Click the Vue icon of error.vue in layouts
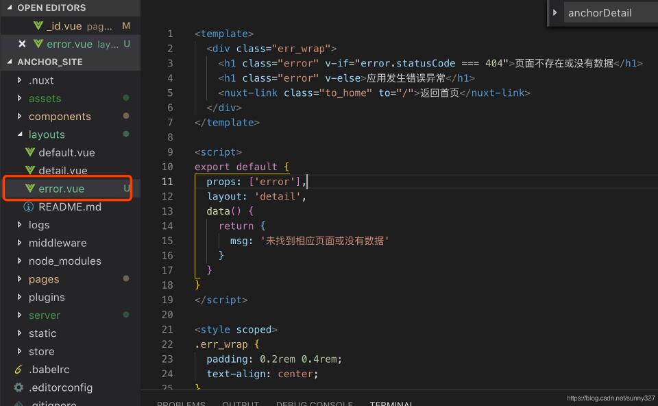This screenshot has height=406, width=658. point(29,188)
